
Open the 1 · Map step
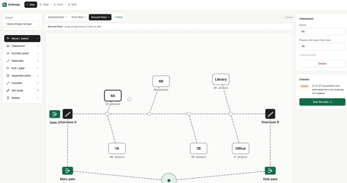31,5
